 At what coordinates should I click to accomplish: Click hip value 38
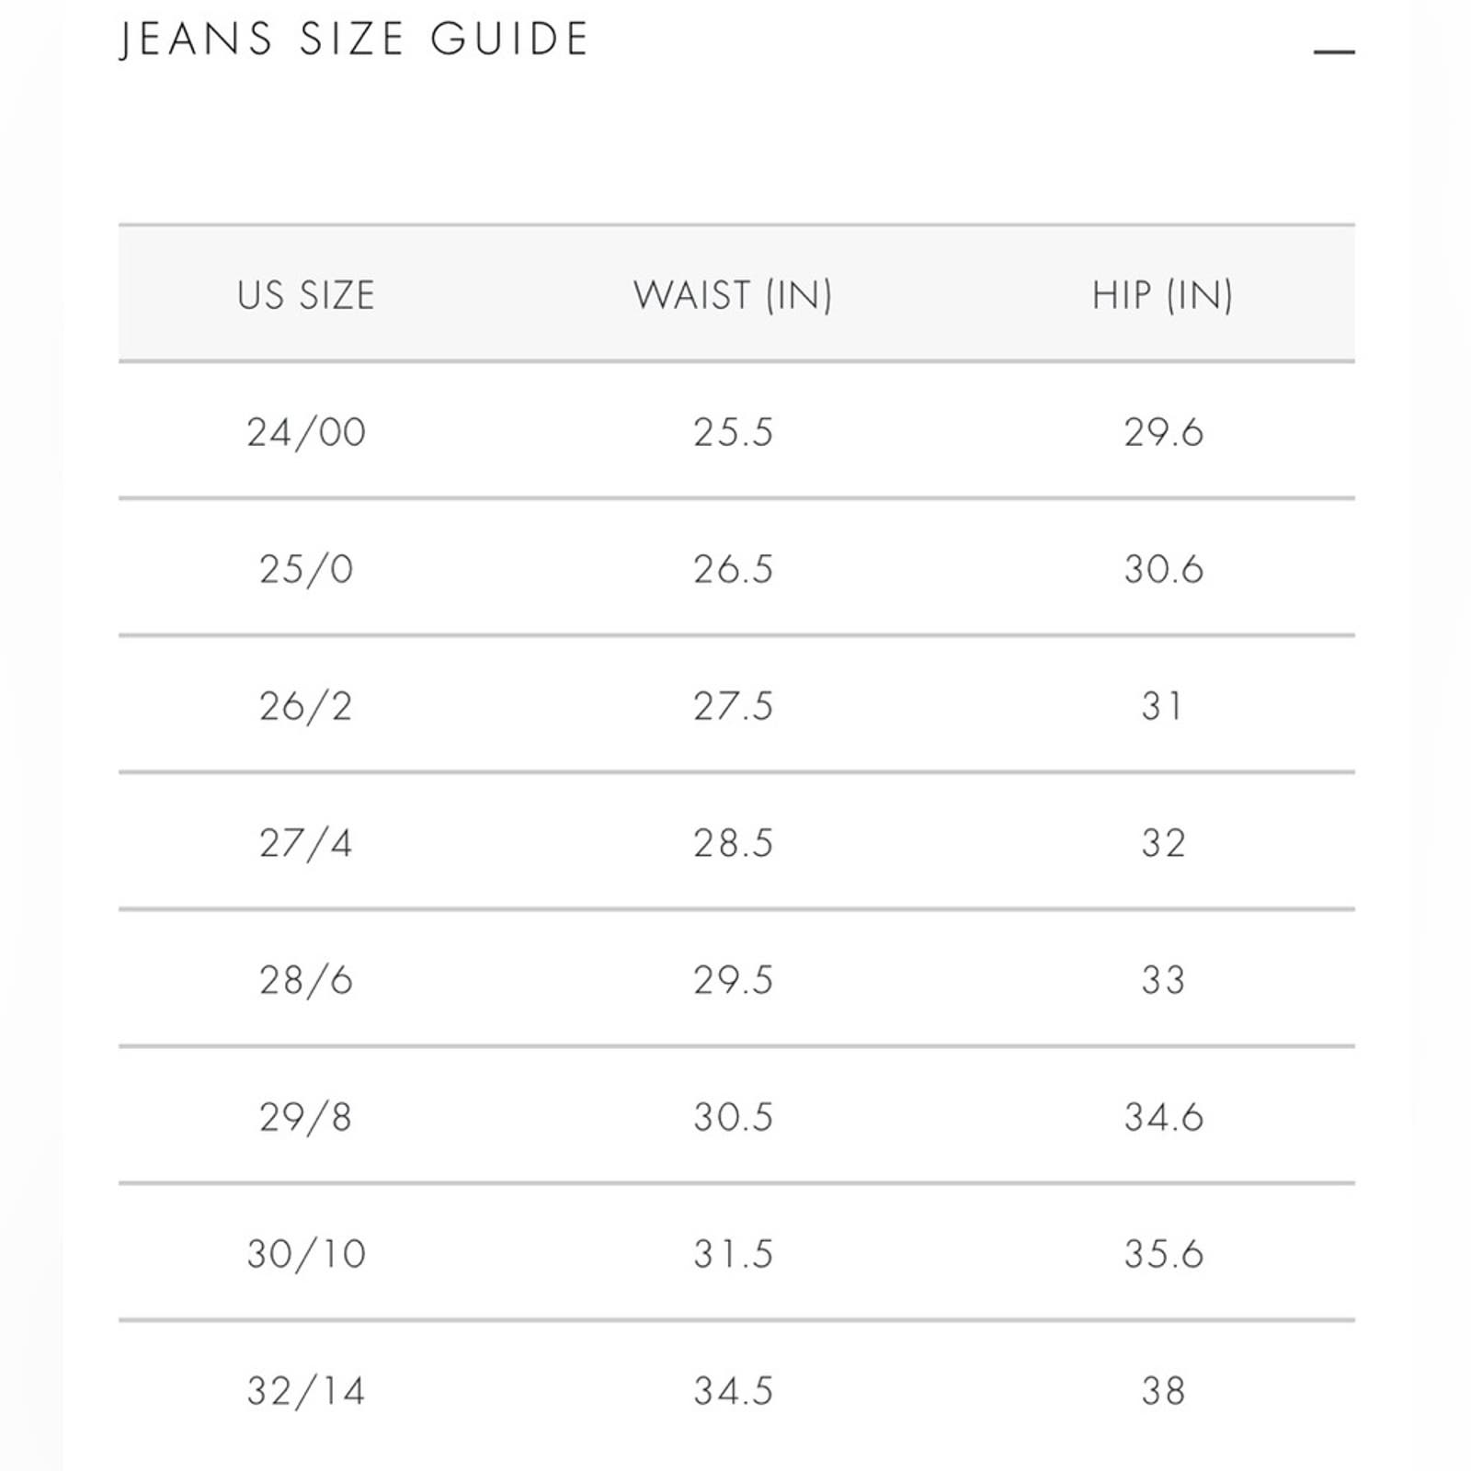(1163, 1391)
